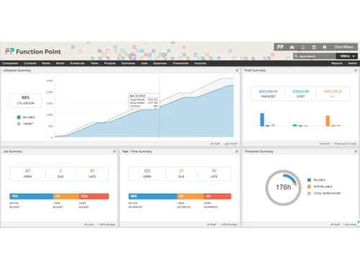This screenshot has height=270, width=360.
Task: Click the 47 Open jobs count
Action: click(x=27, y=171)
